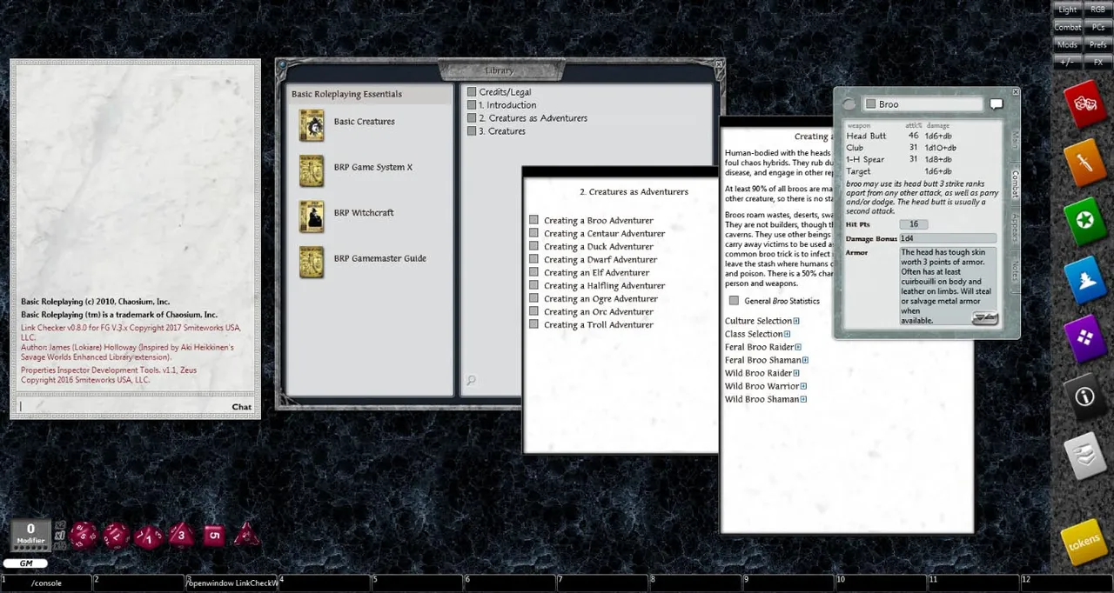Switch to Appears tab in Broo sheet
The width and height of the screenshot is (1114, 593).
(x=1014, y=230)
